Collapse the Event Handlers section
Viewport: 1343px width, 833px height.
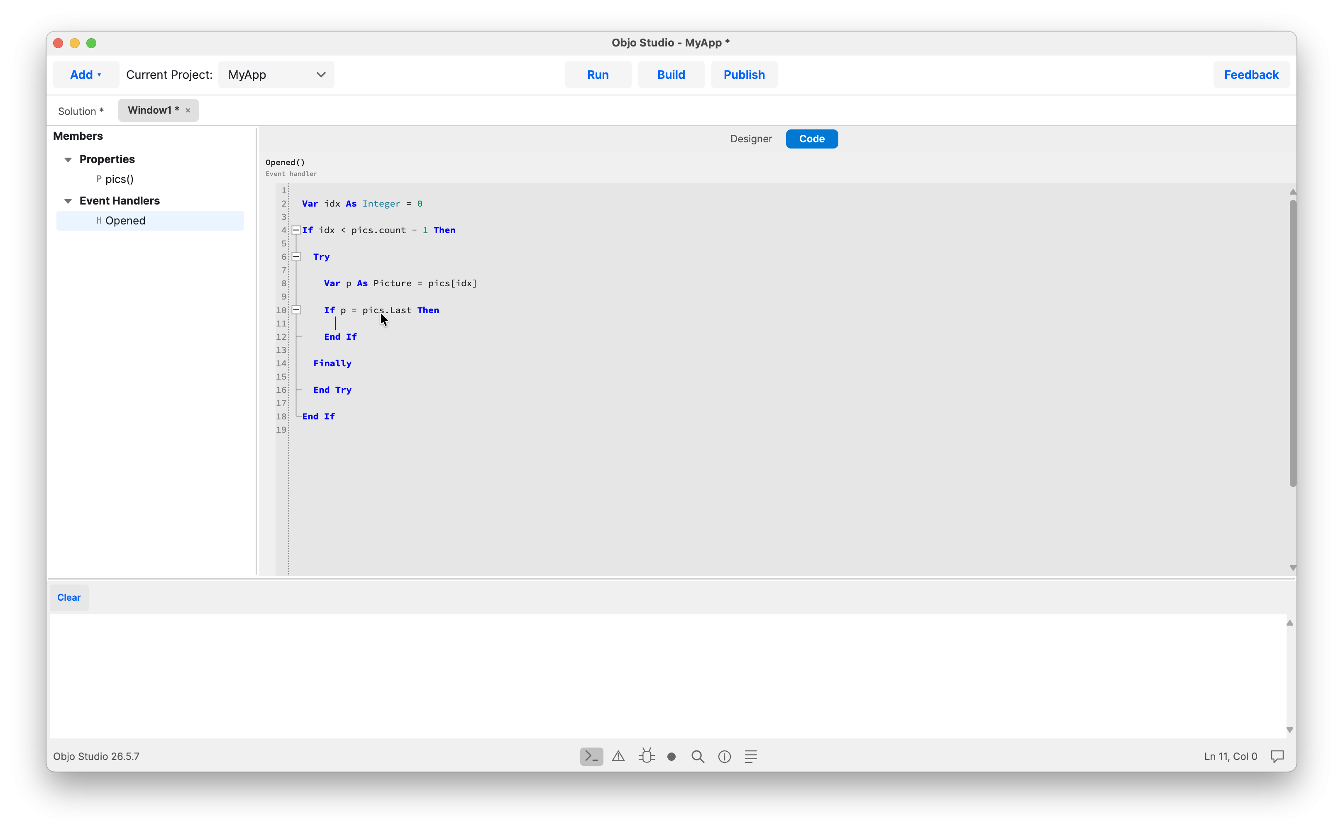coord(68,201)
